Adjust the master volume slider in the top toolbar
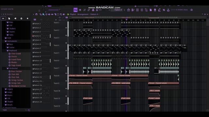This screenshot has width=209, height=117. (x=54, y=10)
